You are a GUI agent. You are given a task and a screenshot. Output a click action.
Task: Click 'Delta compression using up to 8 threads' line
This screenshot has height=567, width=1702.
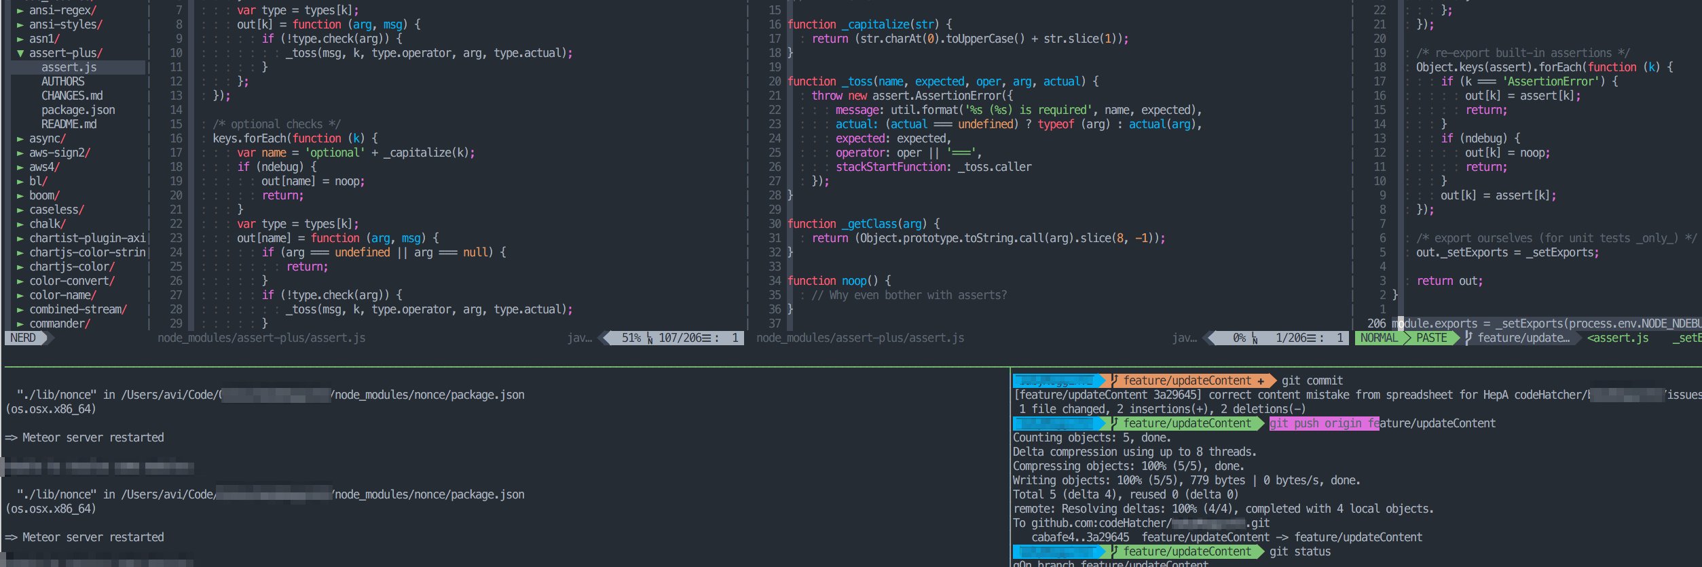tap(1134, 452)
